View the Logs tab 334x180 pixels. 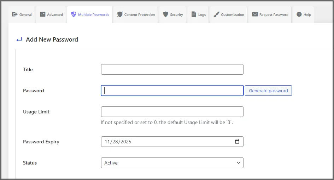click(198, 14)
